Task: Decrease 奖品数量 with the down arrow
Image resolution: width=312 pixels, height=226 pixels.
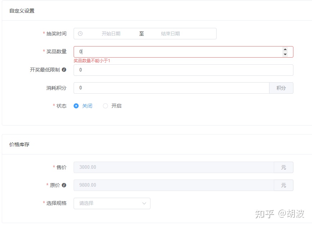Action: [285, 54]
